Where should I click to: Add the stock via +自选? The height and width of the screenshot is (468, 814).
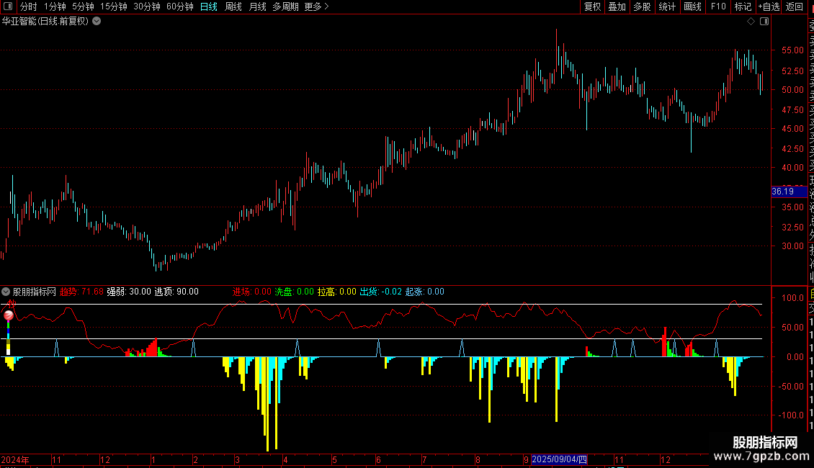tap(769, 6)
